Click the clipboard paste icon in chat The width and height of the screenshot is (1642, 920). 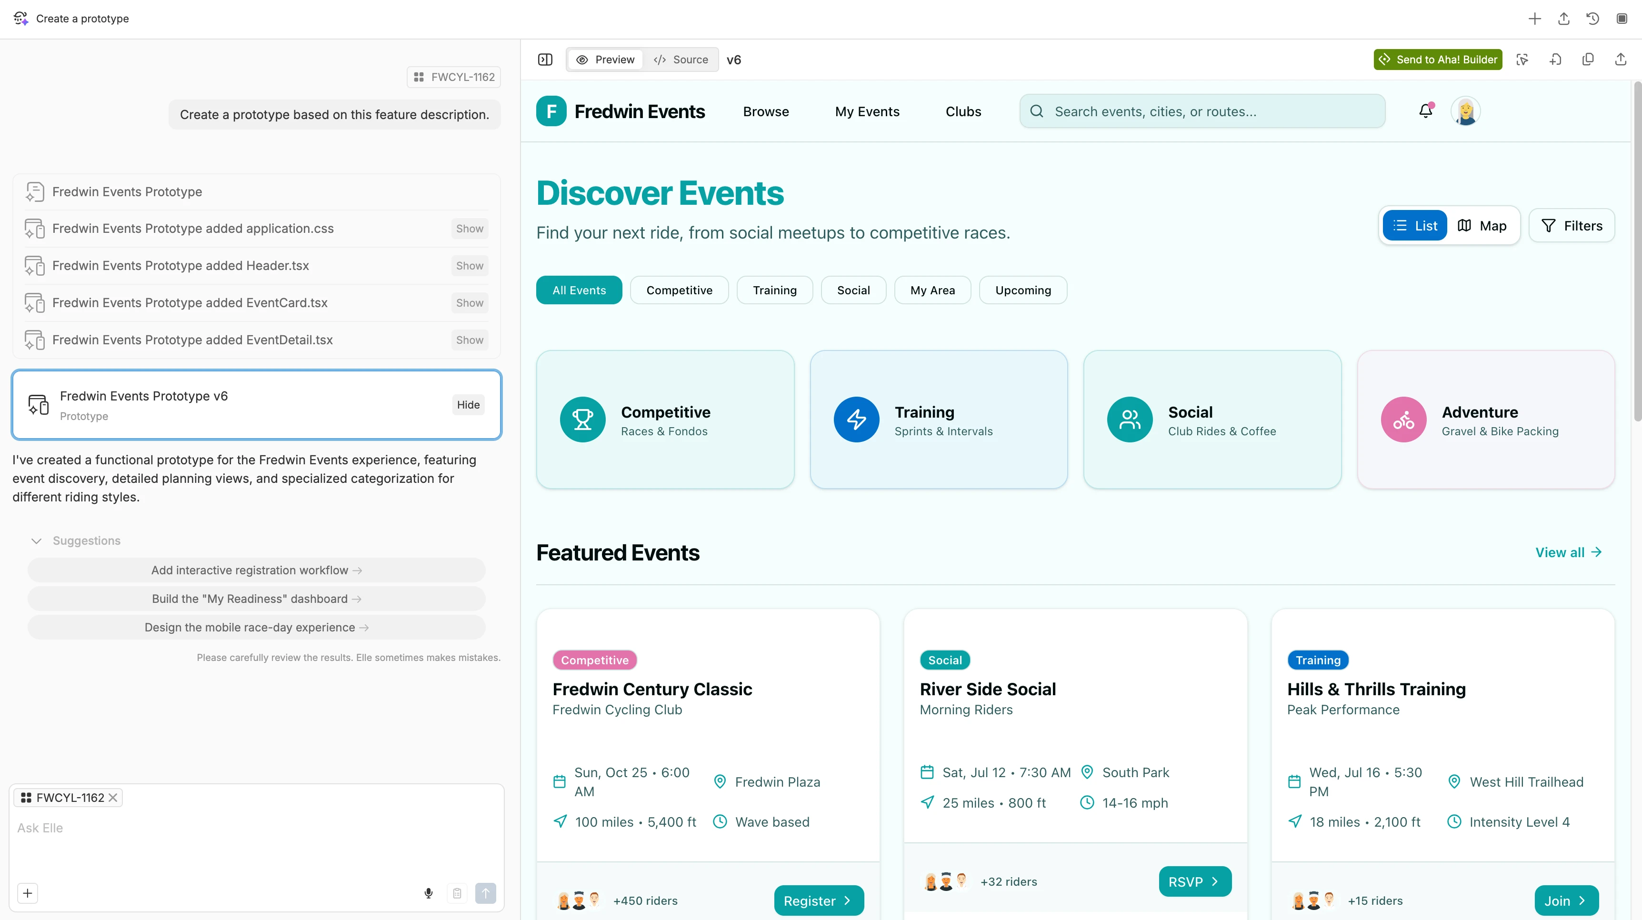[x=457, y=892]
